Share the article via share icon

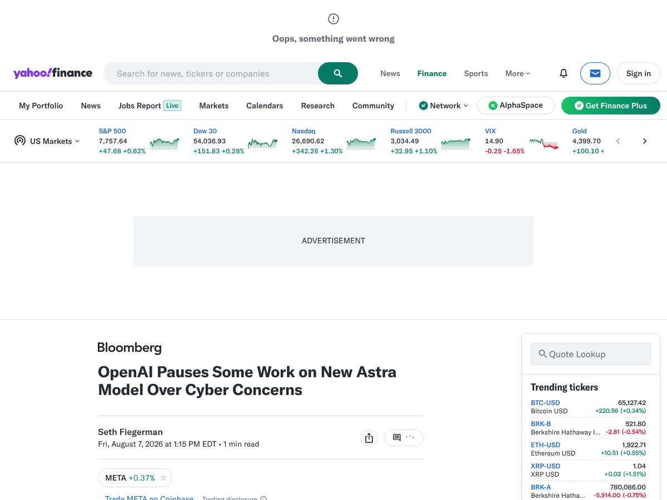369,438
